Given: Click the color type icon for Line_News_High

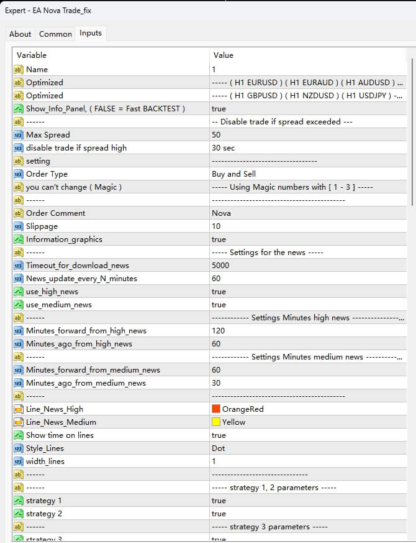Looking at the screenshot, I should (18, 409).
